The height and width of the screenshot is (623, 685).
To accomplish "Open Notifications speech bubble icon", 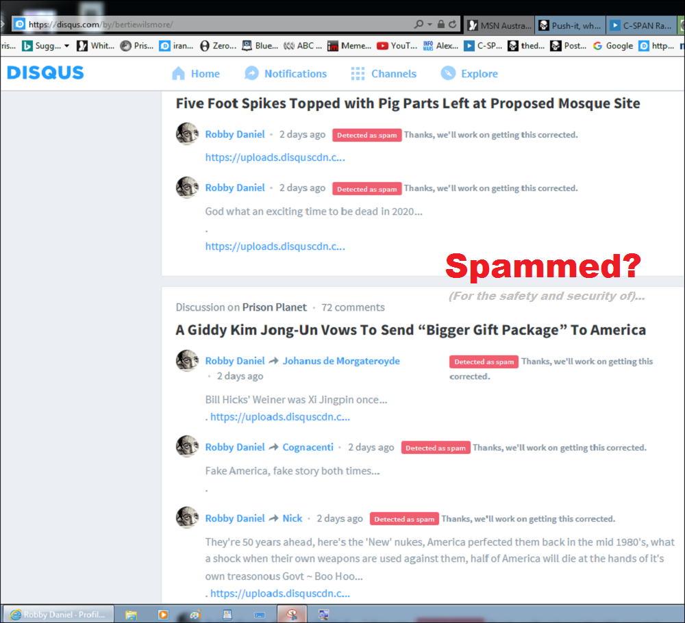I will (x=251, y=73).
